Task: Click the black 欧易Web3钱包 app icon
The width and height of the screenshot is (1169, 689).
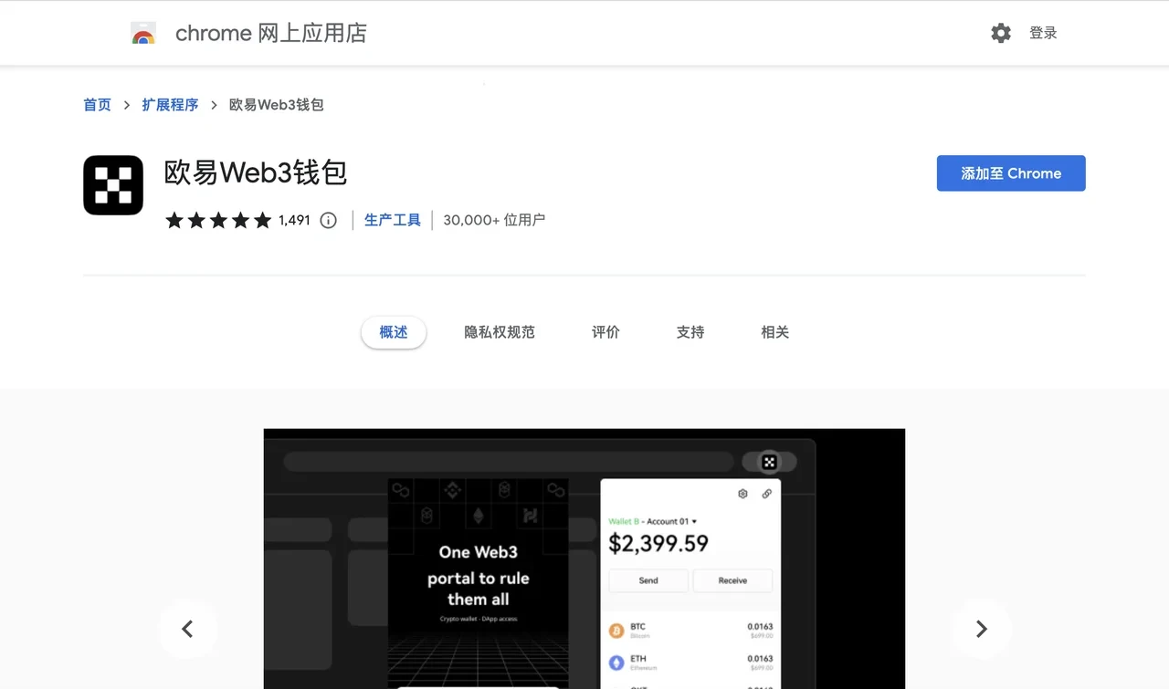Action: 113,184
